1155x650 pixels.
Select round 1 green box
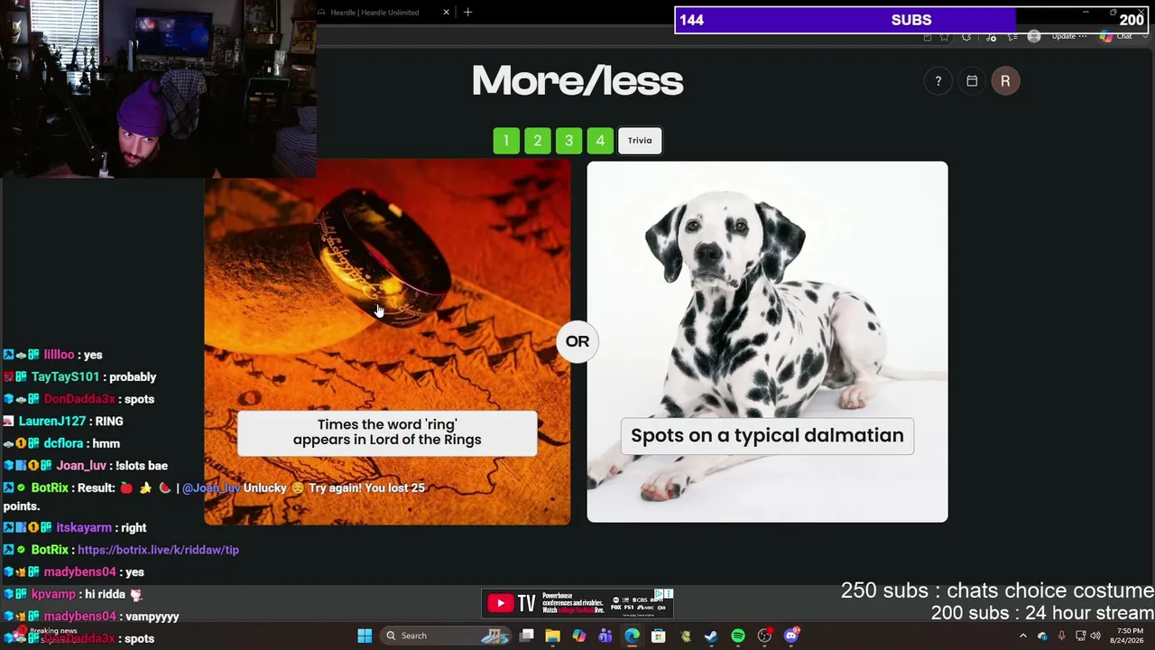[506, 141]
